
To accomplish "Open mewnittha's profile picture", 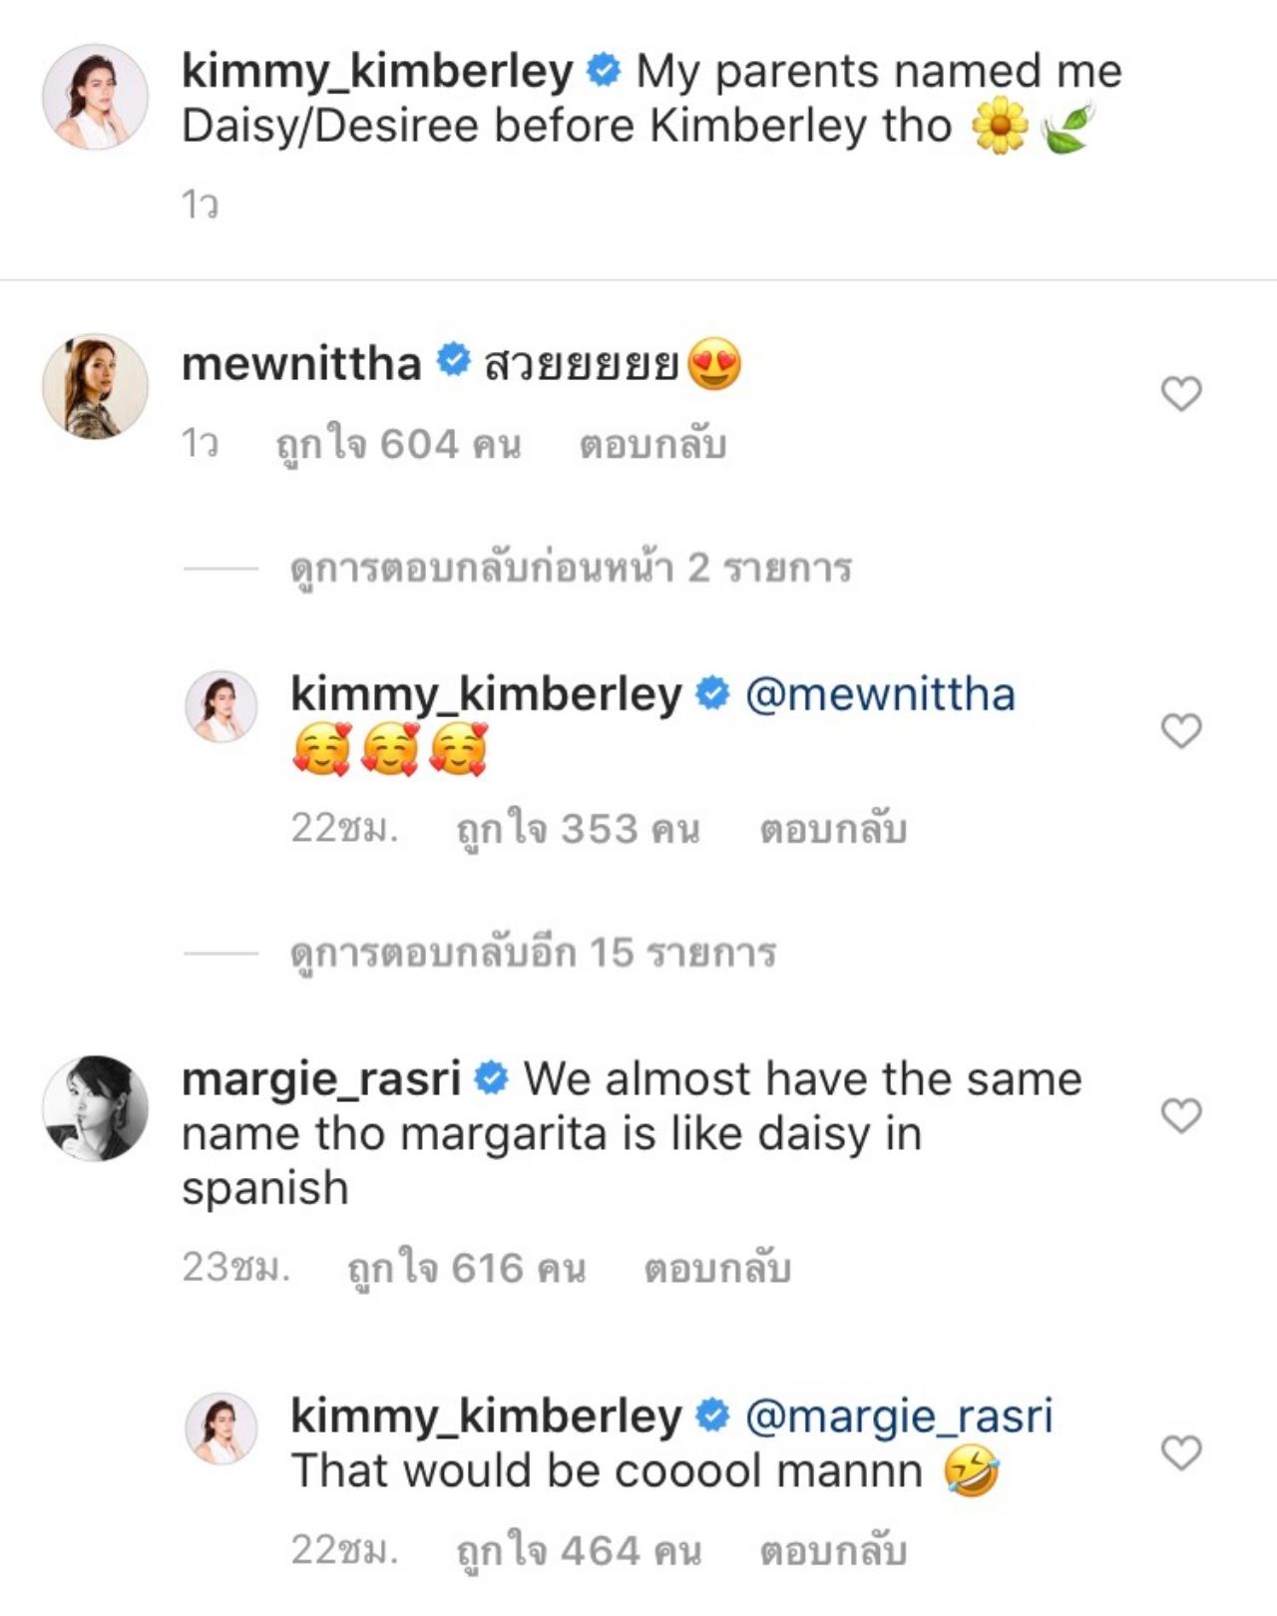I will [95, 386].
